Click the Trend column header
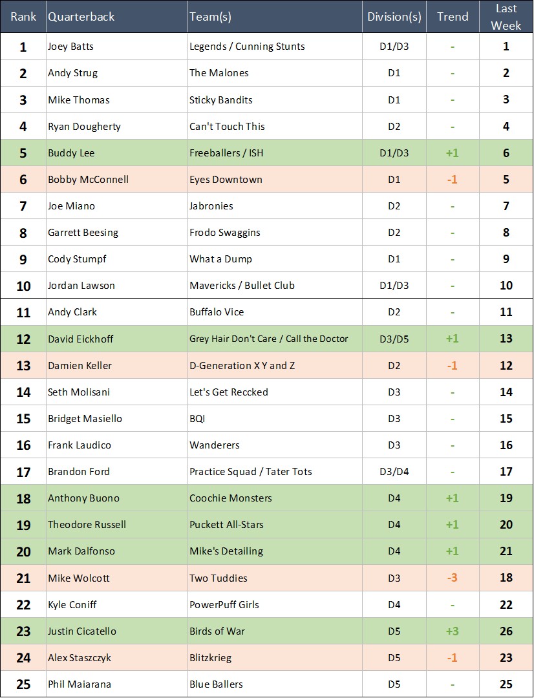 (x=453, y=16)
